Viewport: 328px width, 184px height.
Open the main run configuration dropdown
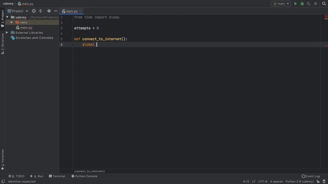(x=281, y=4)
